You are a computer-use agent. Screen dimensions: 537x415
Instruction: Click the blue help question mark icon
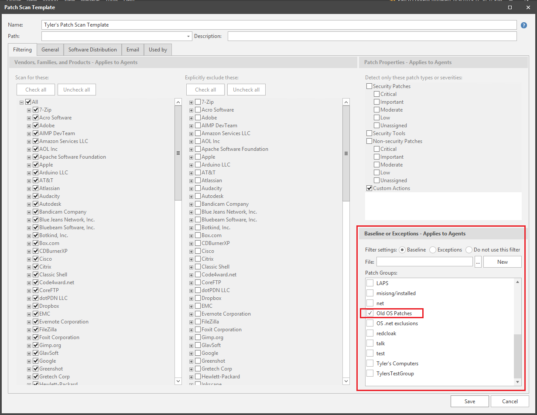click(x=524, y=25)
